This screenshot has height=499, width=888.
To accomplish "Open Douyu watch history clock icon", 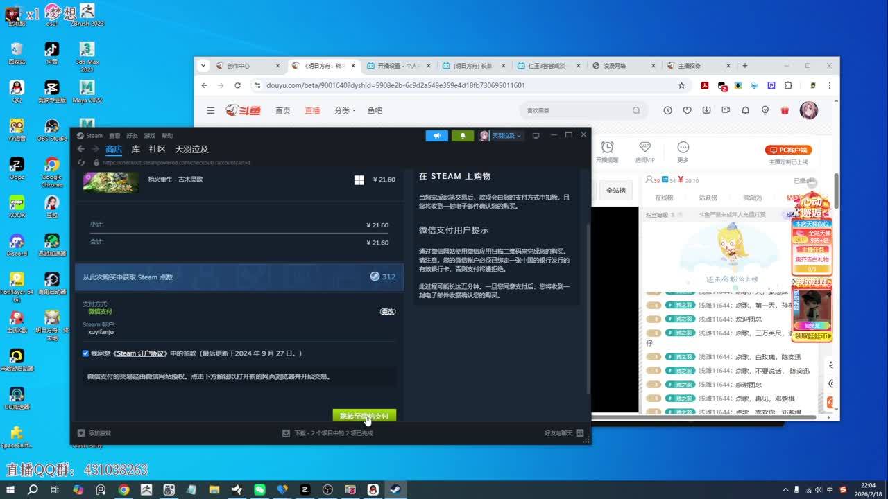I will pyautogui.click(x=667, y=110).
